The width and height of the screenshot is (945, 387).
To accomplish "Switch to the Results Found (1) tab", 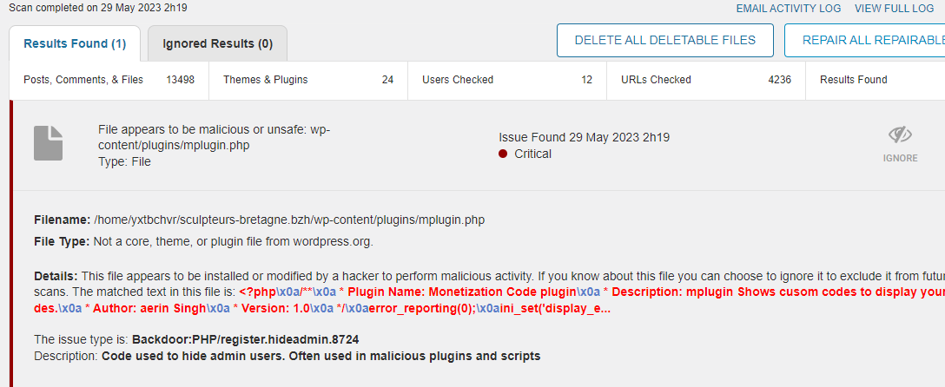I will (x=75, y=43).
